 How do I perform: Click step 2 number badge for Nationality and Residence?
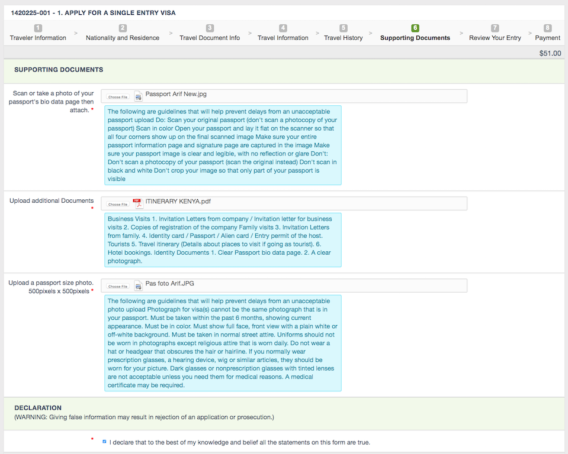[123, 28]
